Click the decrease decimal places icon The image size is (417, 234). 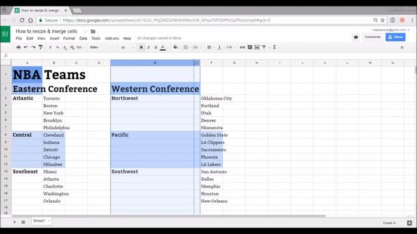coord(65,47)
